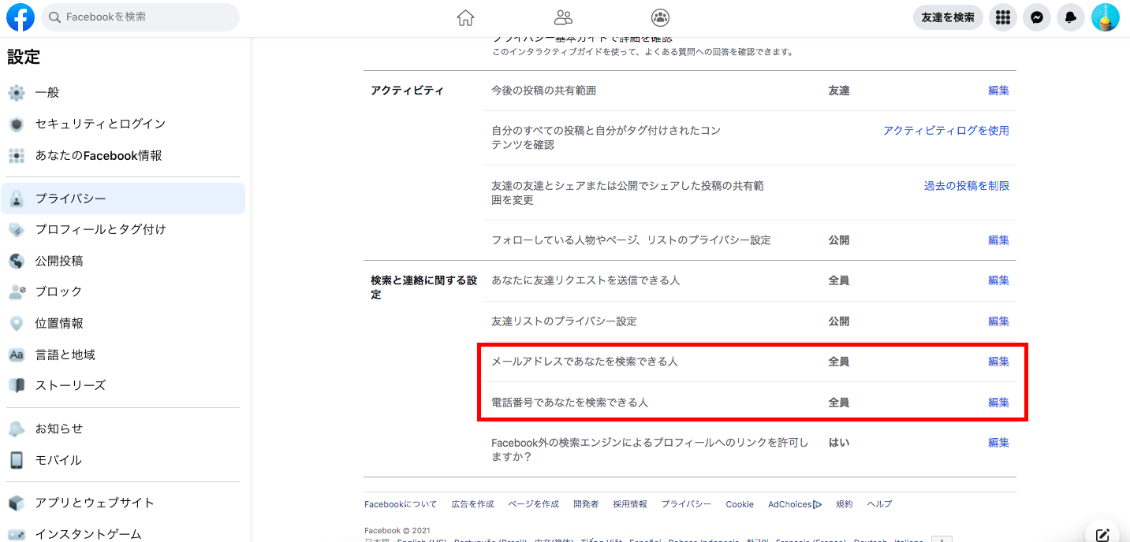Open お知らせ settings
Image resolution: width=1130 pixels, height=542 pixels.
click(123, 429)
